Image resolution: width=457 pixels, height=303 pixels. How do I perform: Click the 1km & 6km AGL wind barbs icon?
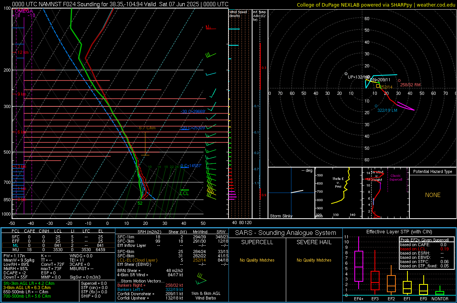pos(201,279)
